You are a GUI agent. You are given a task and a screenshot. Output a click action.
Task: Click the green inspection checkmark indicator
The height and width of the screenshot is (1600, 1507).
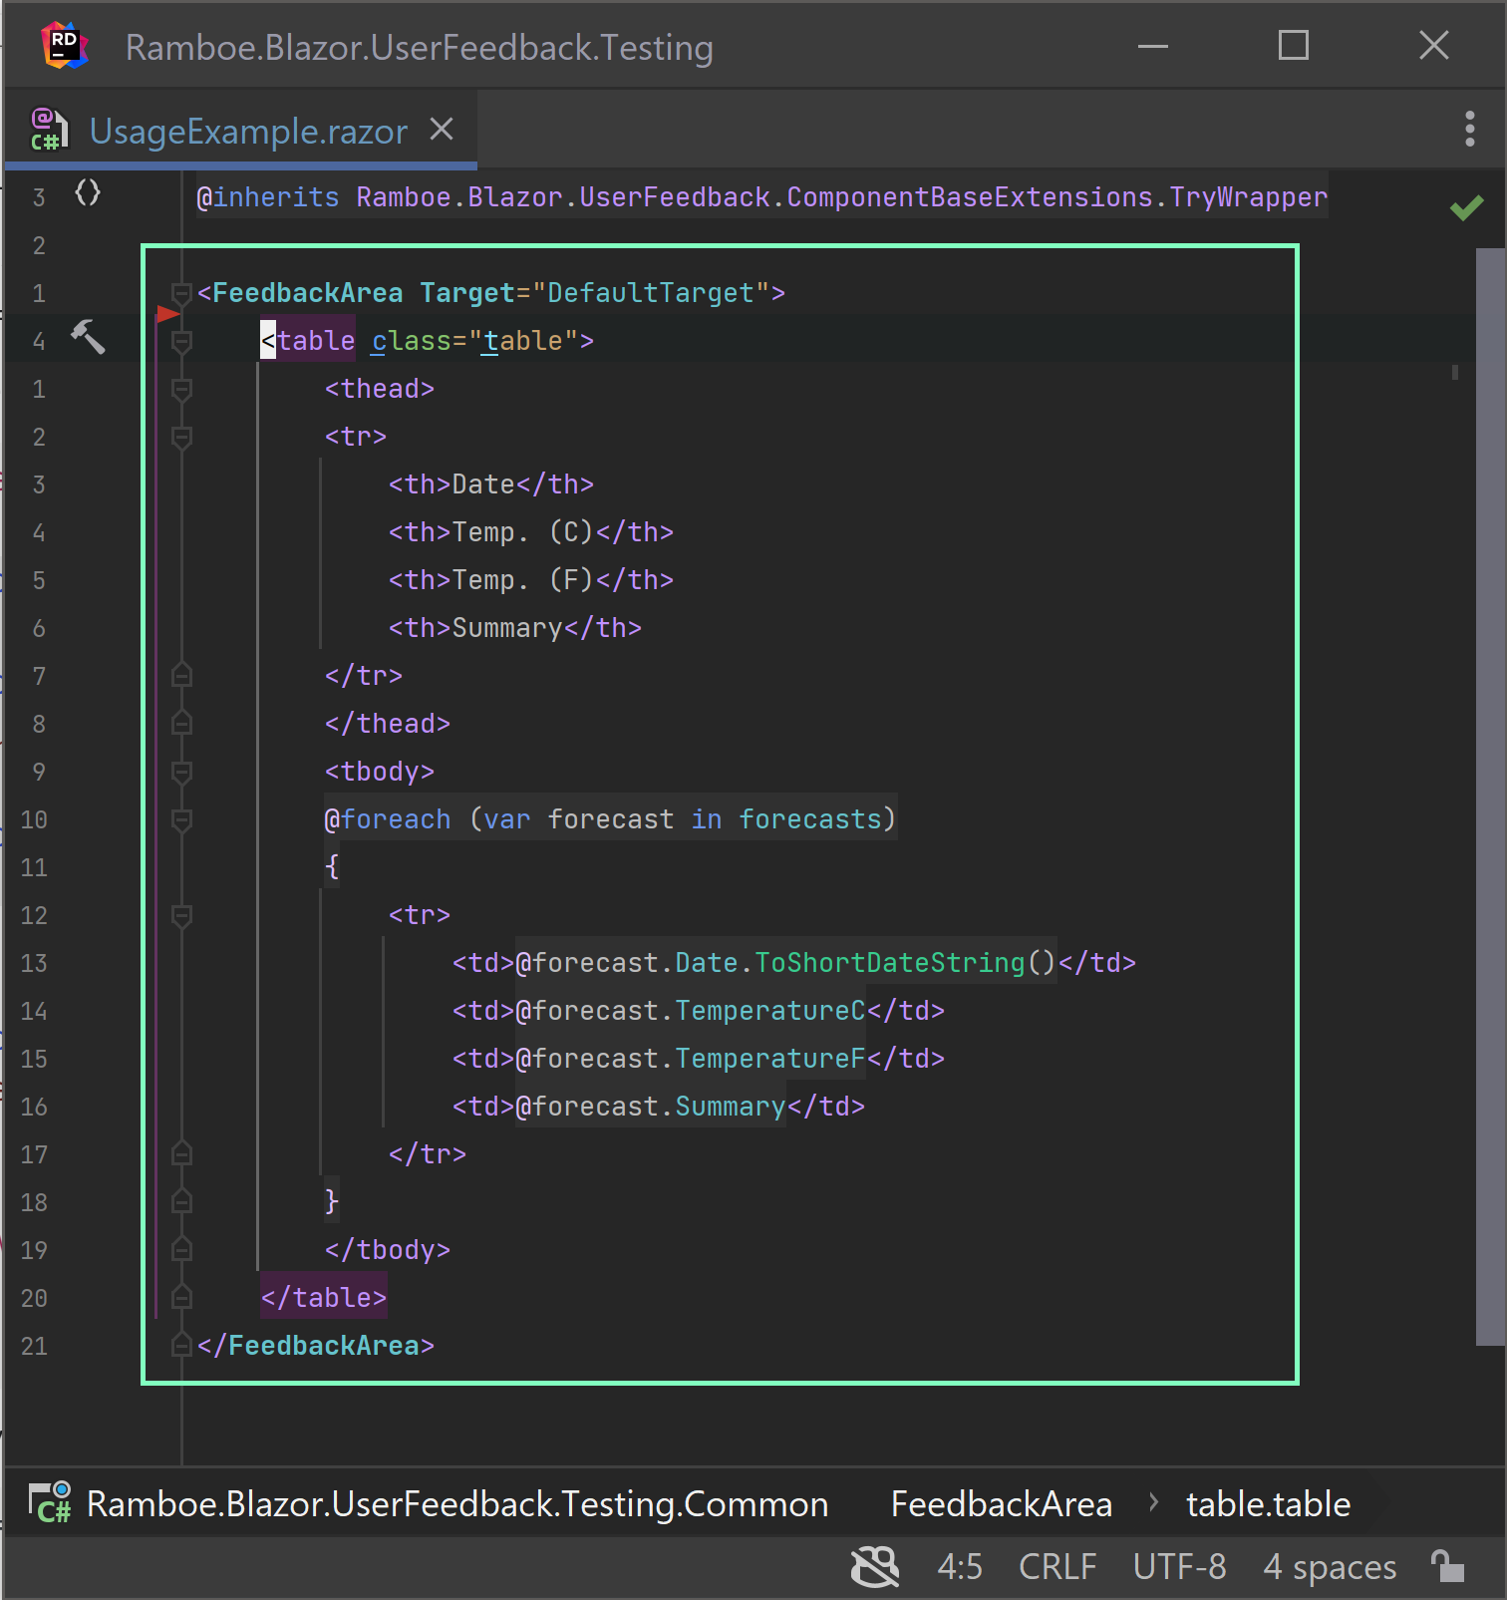[x=1466, y=207]
